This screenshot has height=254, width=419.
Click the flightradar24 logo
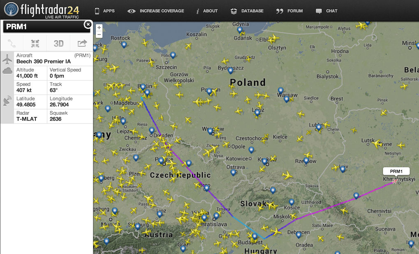42,11
